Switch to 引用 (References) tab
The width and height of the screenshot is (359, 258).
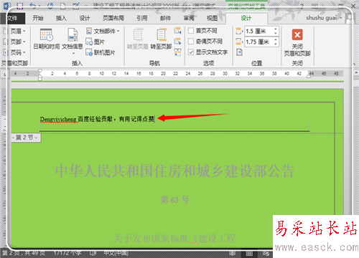(142, 18)
